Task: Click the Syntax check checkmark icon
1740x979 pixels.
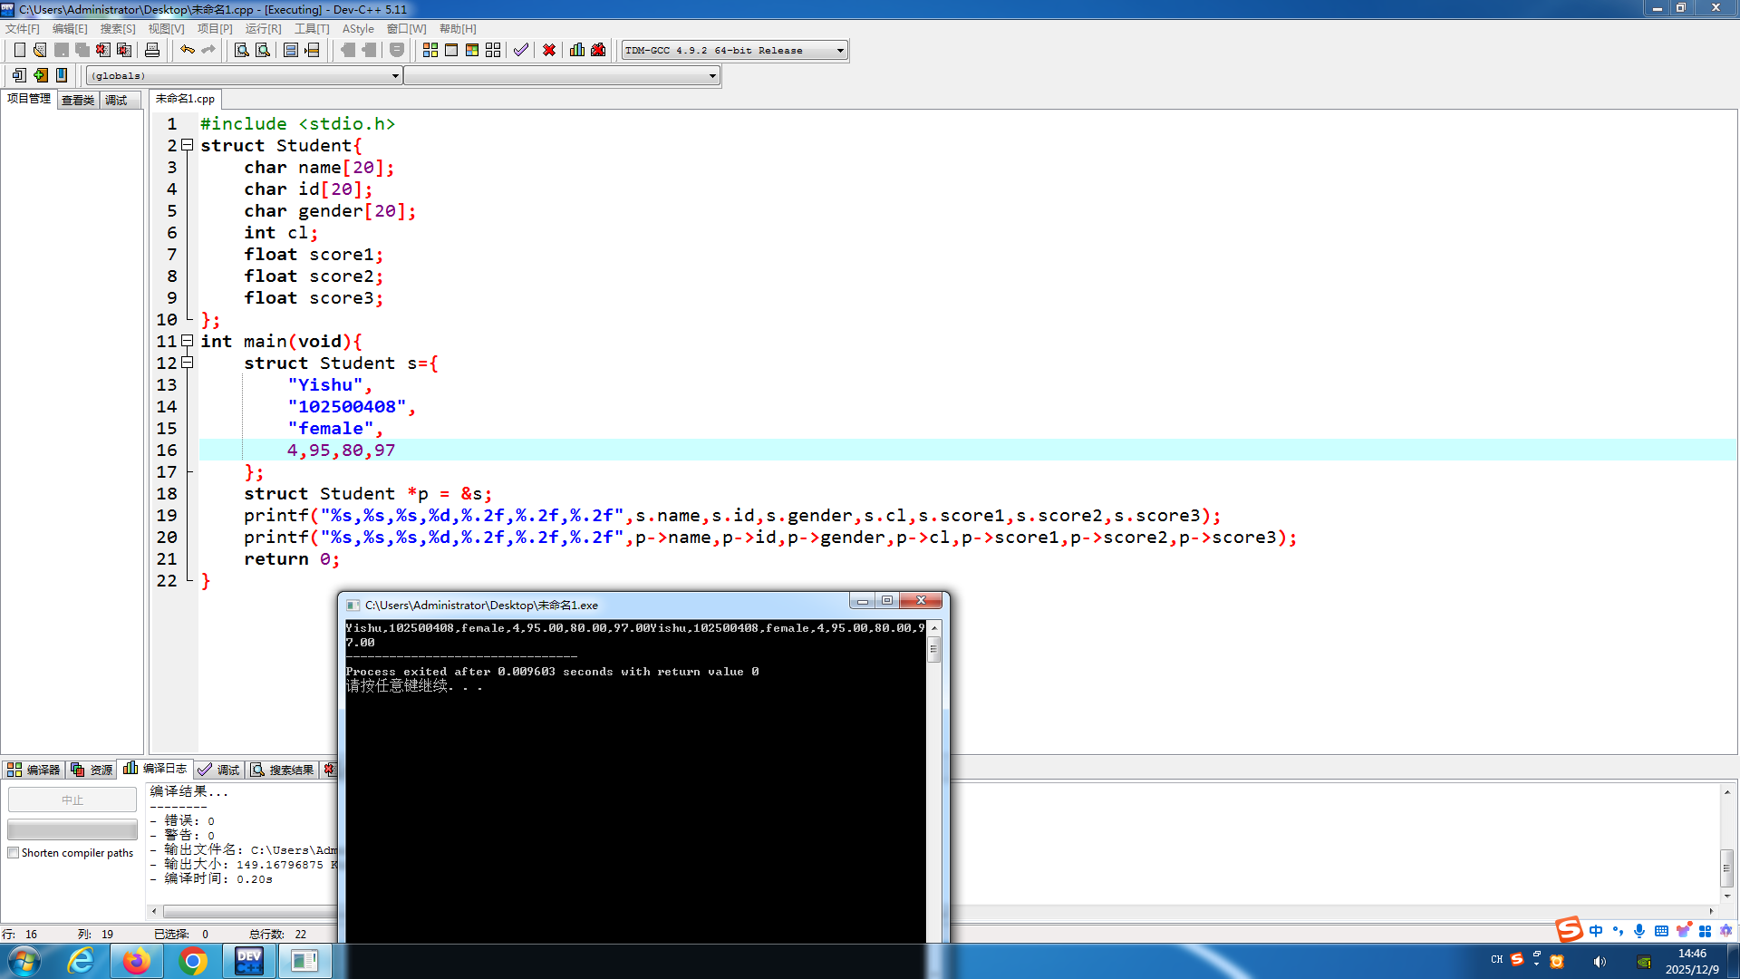Action: coord(521,50)
